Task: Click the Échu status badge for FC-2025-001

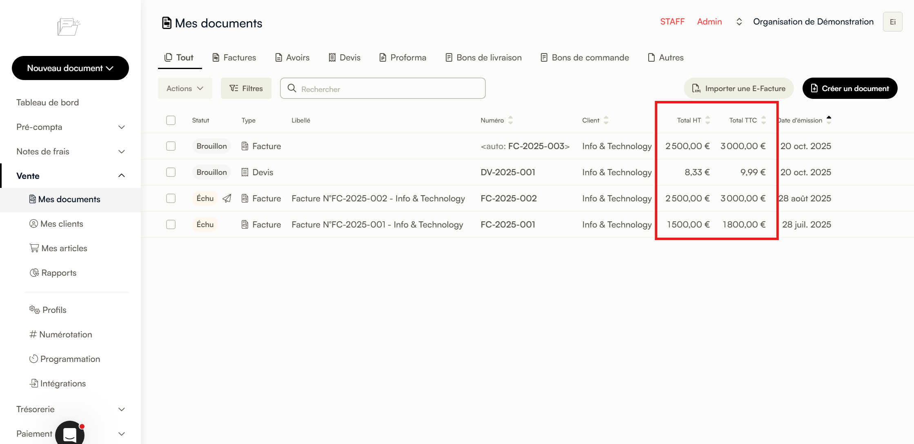Action: pos(205,225)
